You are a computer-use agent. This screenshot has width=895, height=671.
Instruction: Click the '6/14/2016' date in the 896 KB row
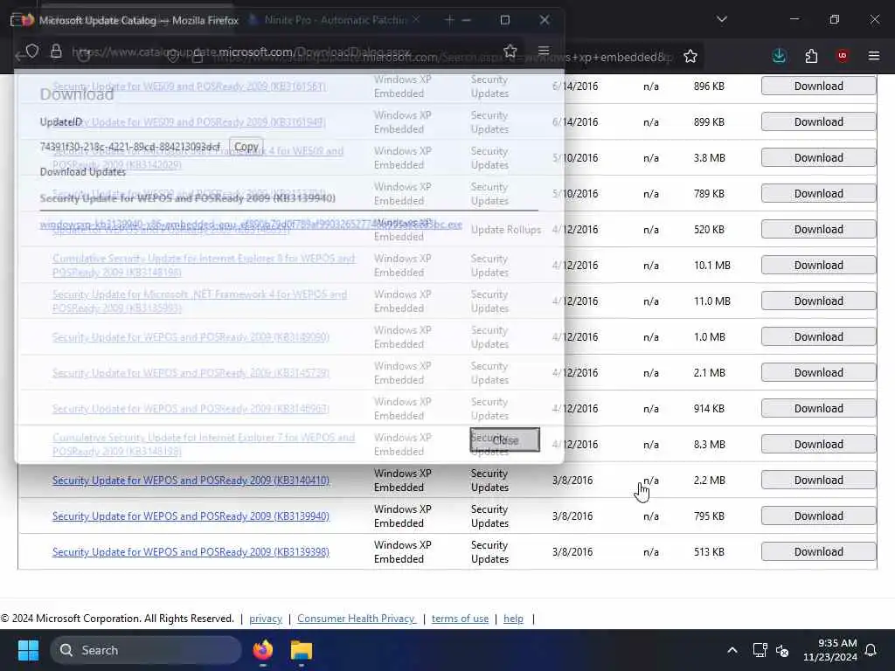(575, 86)
